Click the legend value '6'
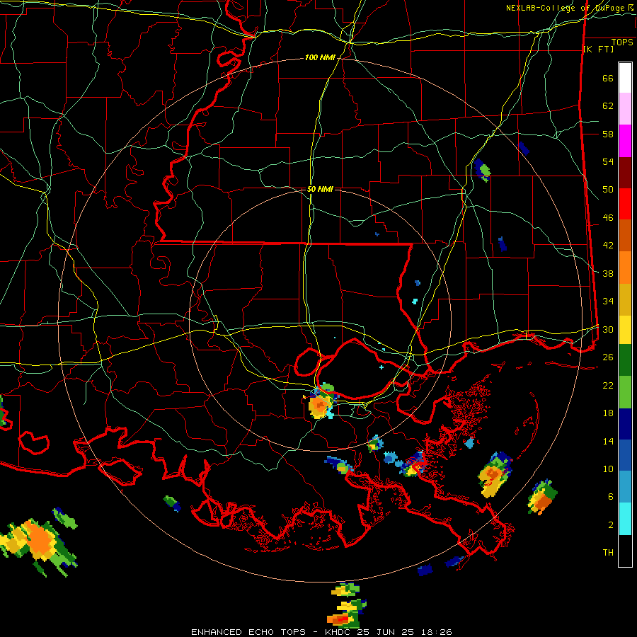Screen dimensions: 637x637 (x=610, y=496)
